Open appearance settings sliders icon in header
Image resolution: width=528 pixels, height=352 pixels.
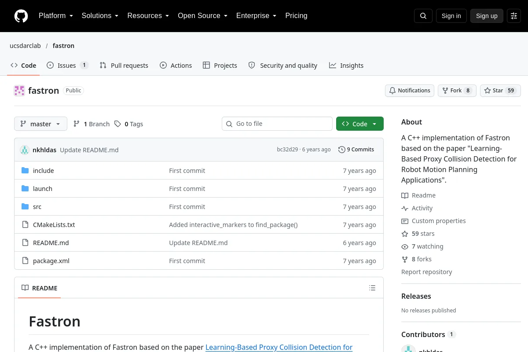click(x=514, y=16)
